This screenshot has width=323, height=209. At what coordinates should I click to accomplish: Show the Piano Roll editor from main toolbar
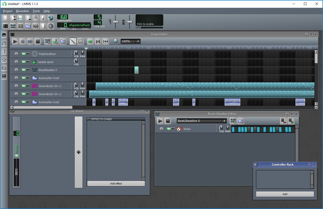pos(21,26)
